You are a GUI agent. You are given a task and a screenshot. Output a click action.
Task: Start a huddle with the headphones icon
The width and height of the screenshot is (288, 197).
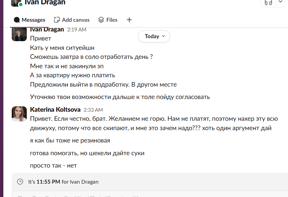click(x=268, y=3)
